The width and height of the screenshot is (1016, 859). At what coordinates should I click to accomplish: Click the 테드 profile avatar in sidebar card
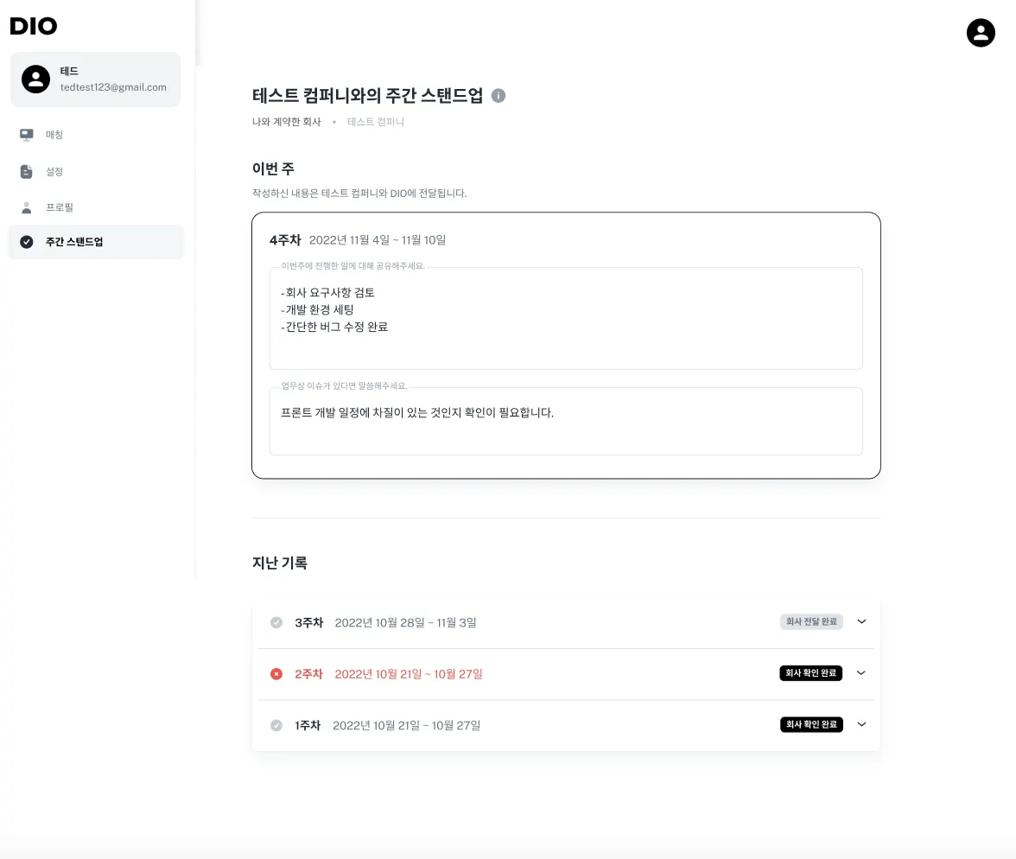[35, 80]
